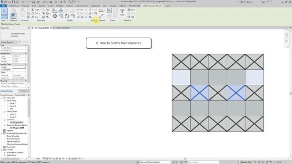Open the File menu tab
The width and height of the screenshot is (292, 164).
[3, 6]
